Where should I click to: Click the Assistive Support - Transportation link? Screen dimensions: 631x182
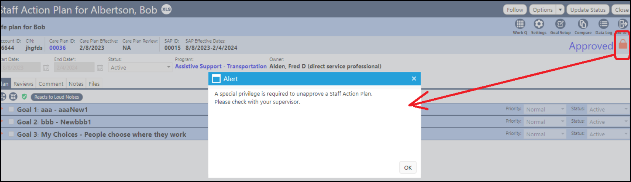[x=221, y=66]
